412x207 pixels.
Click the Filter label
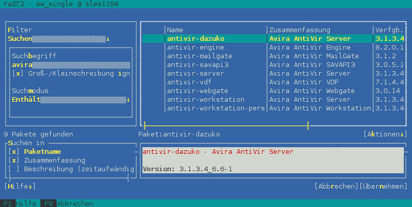[20, 30]
